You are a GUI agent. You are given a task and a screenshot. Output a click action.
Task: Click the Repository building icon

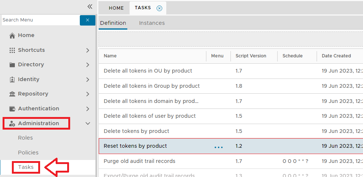pyautogui.click(x=12, y=94)
